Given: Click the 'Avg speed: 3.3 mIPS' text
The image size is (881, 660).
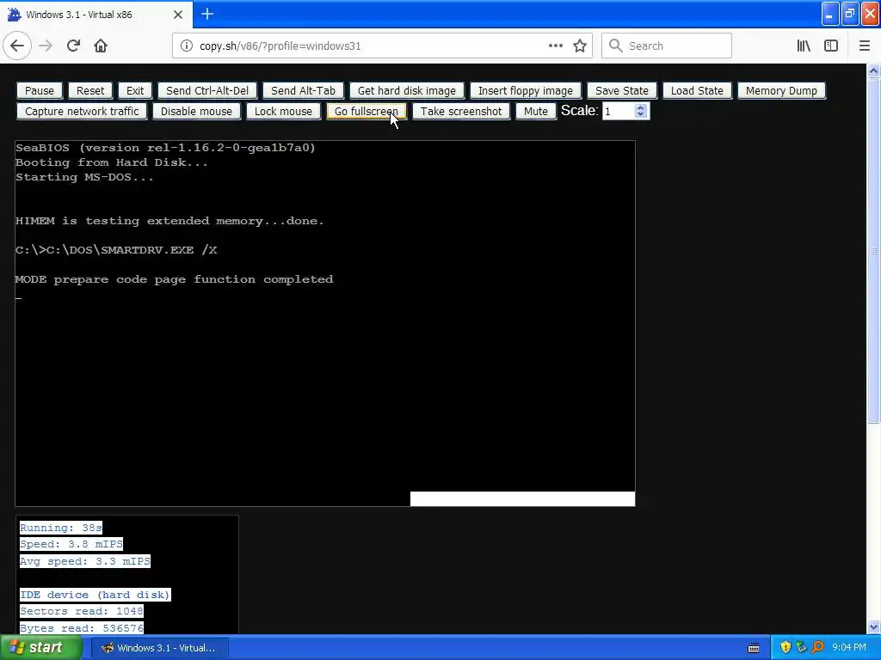Looking at the screenshot, I should pos(85,561).
